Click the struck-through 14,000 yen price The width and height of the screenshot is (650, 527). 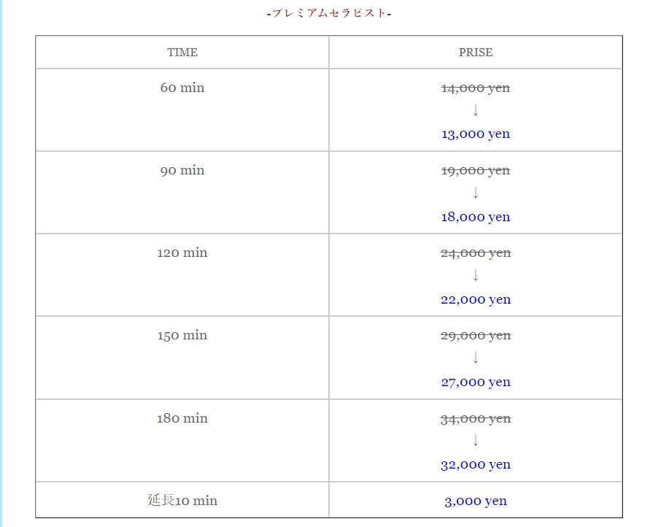[476, 88]
